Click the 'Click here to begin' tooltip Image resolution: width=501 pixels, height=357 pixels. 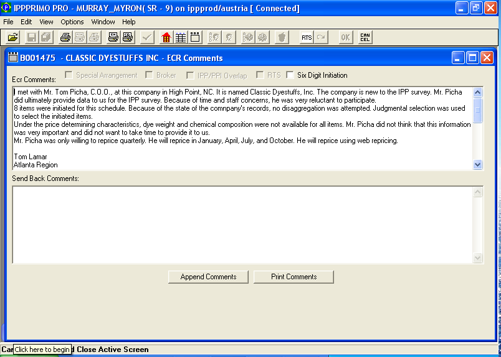point(42,350)
